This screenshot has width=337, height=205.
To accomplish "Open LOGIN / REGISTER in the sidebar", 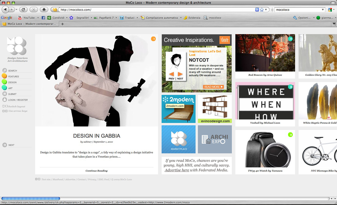I will 15,100.
